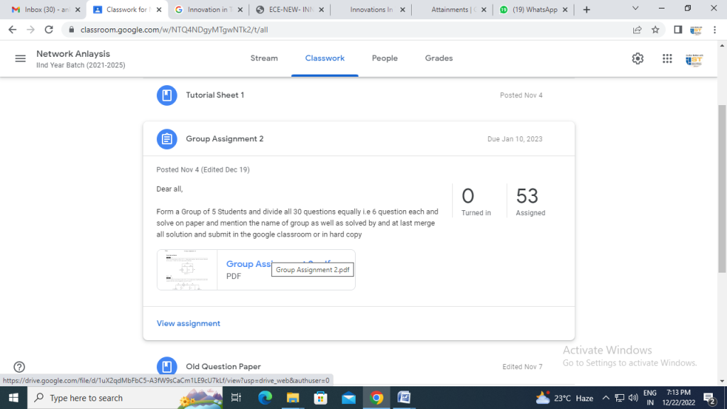
Task: Open the taskbar clock and date
Action: point(678,398)
